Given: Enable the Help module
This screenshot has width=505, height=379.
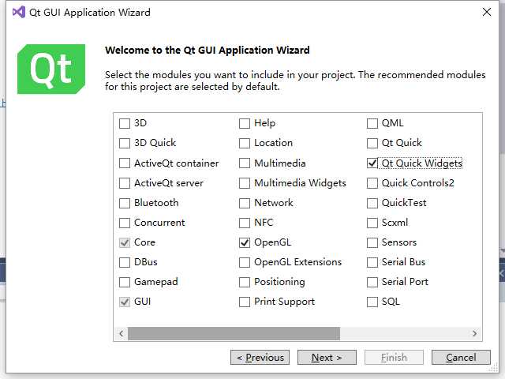Looking at the screenshot, I should click(x=245, y=123).
